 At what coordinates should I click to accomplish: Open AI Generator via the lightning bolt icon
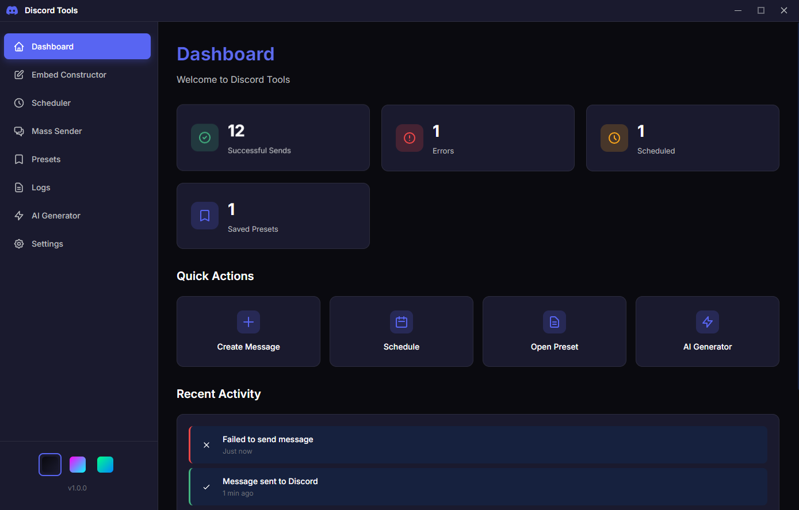click(x=19, y=216)
